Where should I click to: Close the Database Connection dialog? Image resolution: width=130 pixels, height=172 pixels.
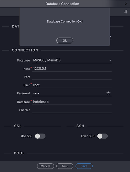click(x=126, y=4)
